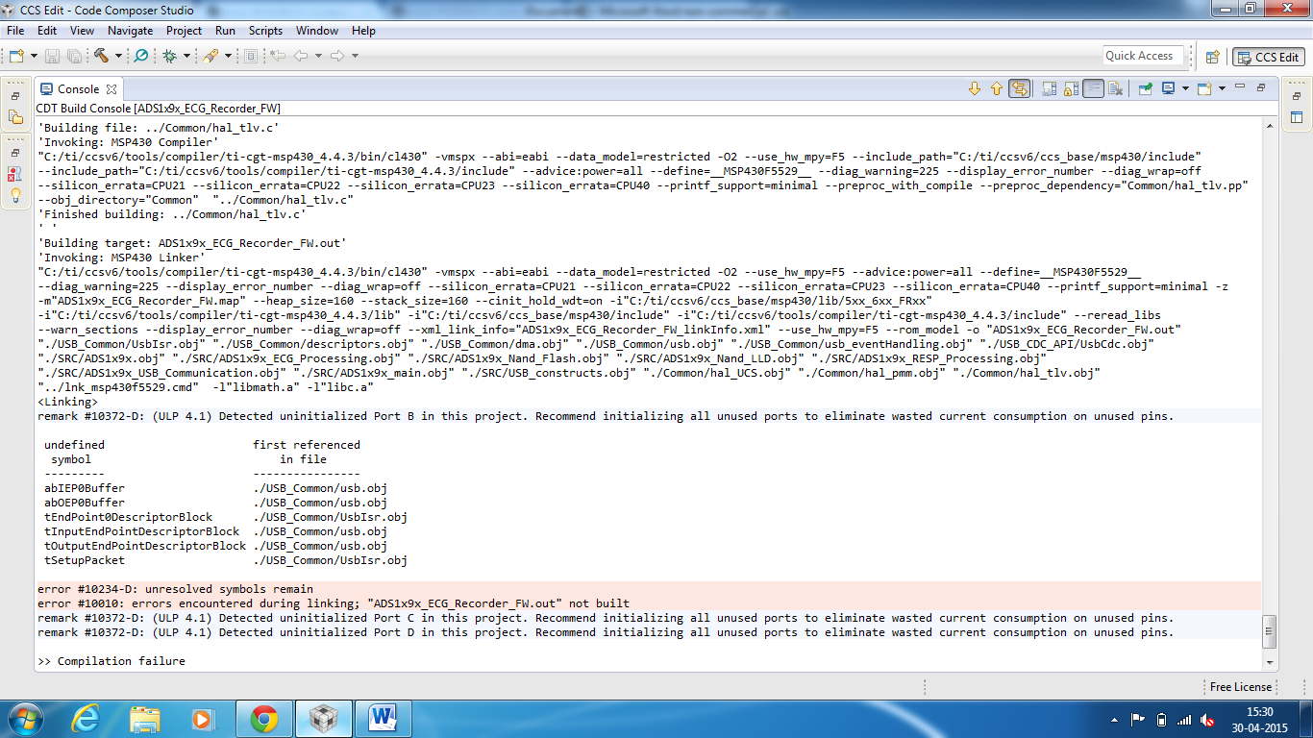Open the Navigate menu
Screen dimensions: 1313x738
pos(130,31)
